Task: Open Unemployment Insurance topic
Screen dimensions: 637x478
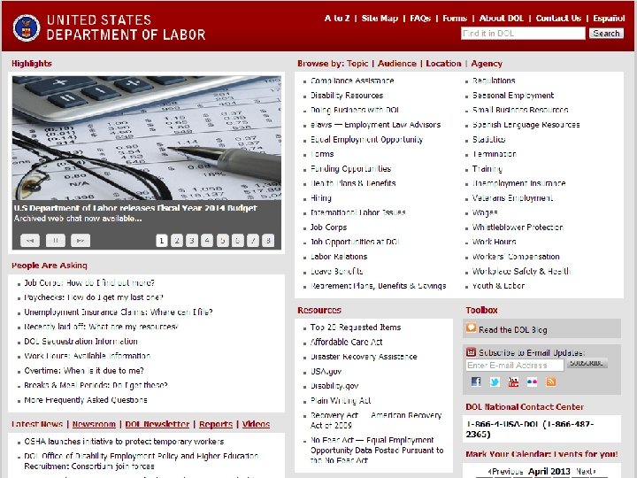Action: click(x=518, y=183)
